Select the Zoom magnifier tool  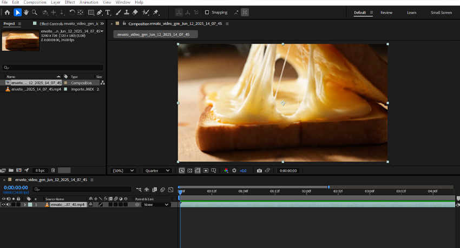coord(35,12)
